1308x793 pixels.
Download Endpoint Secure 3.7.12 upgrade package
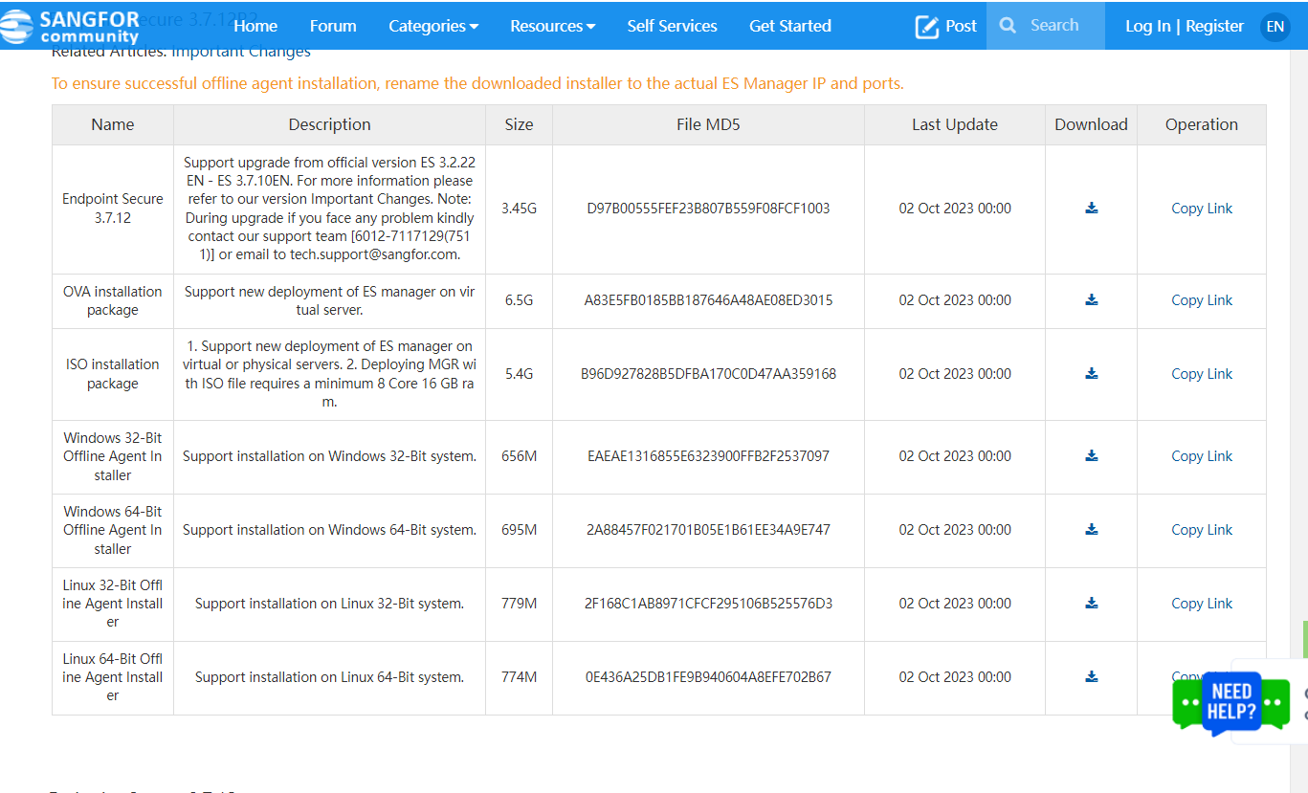click(x=1091, y=209)
